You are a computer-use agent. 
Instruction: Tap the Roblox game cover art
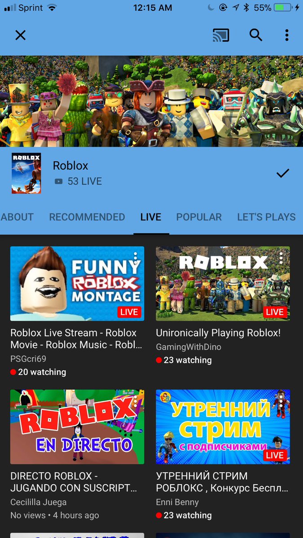coord(26,174)
